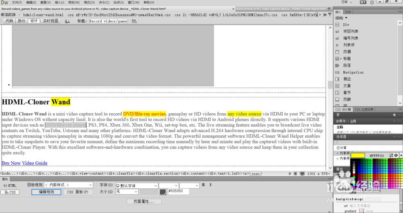Click the file management icon beside title field
This screenshot has height=213, width=403.
tap(134, 21)
